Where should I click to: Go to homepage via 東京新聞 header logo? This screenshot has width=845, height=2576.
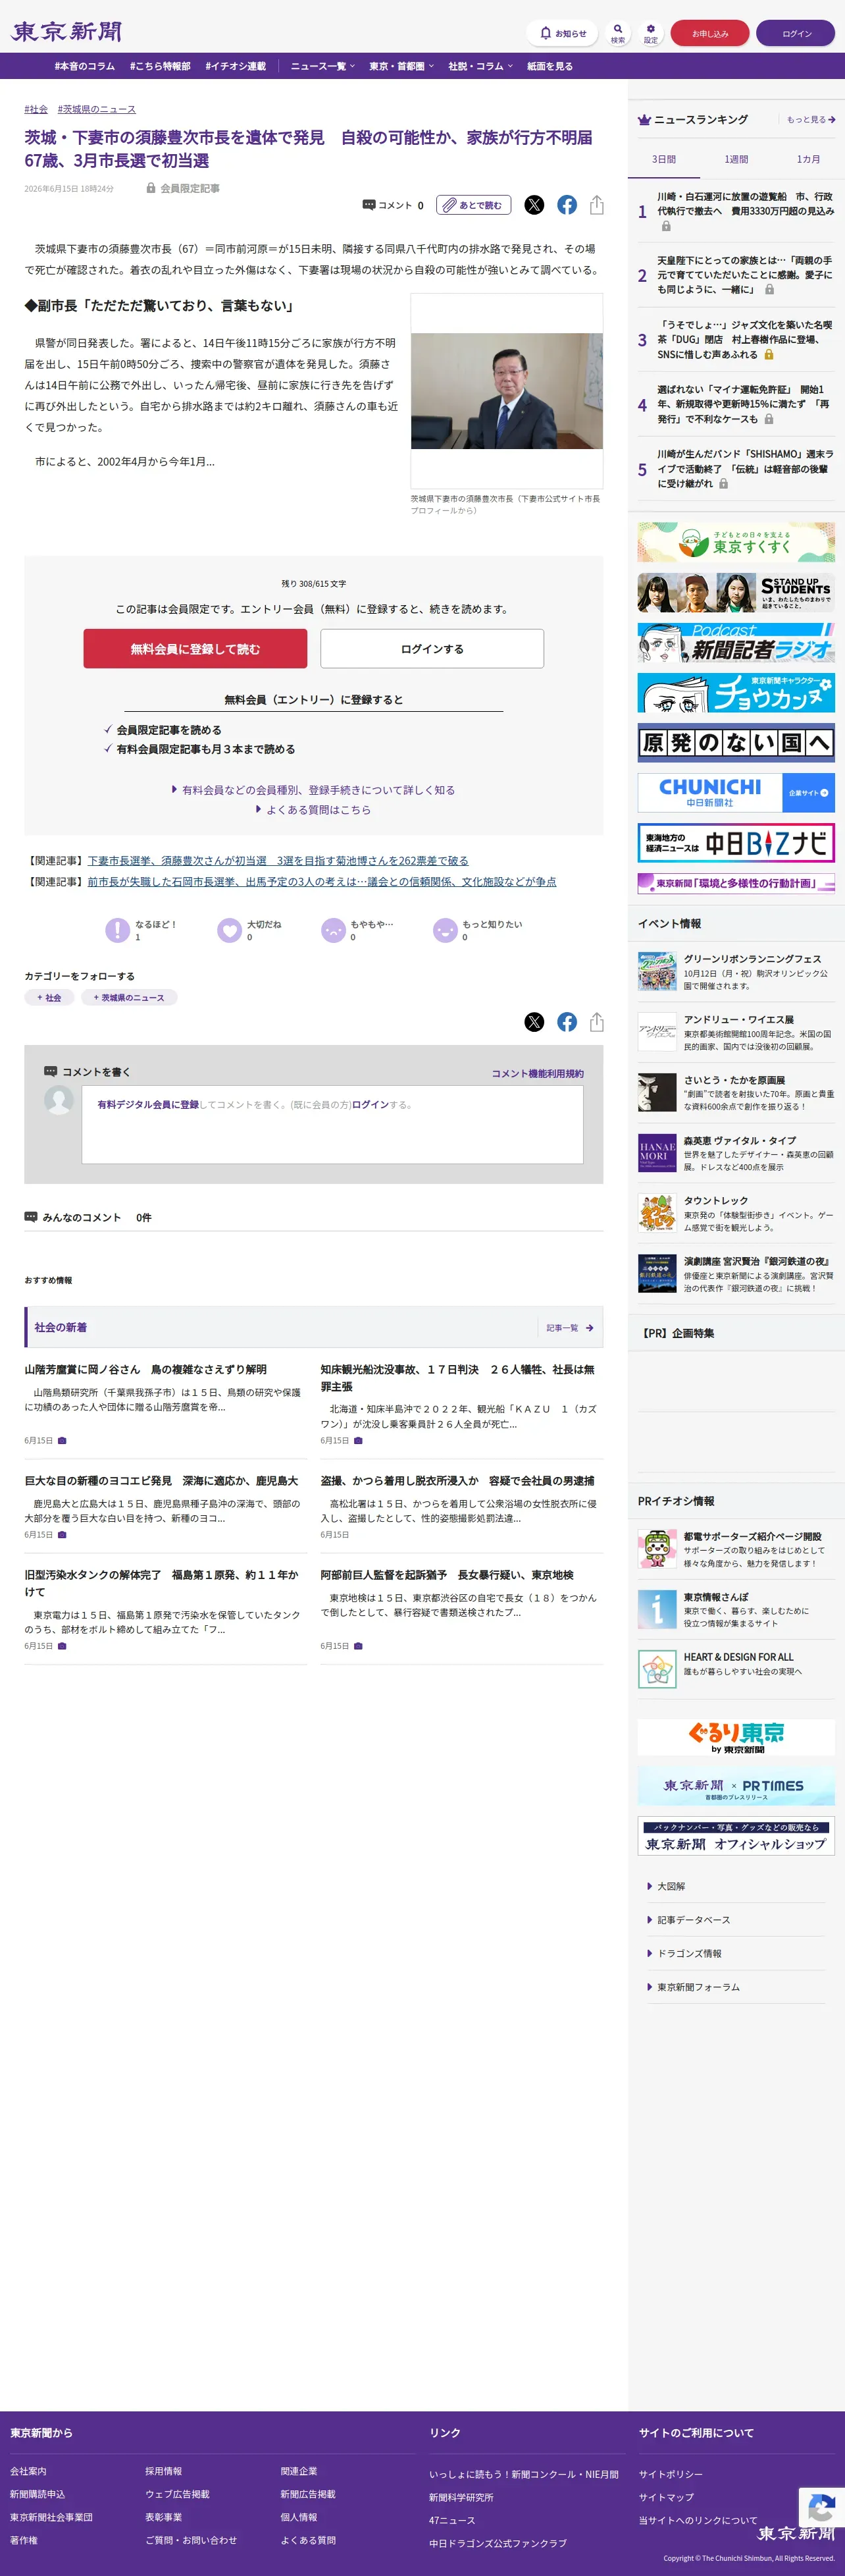tap(67, 32)
